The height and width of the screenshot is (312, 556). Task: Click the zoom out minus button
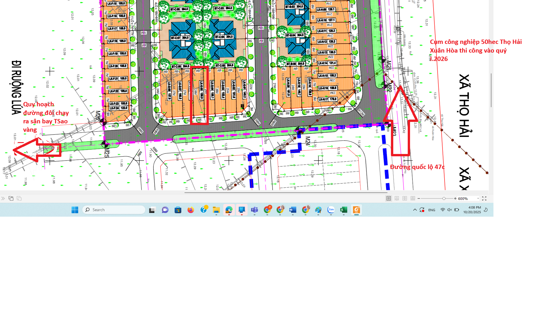click(419, 198)
